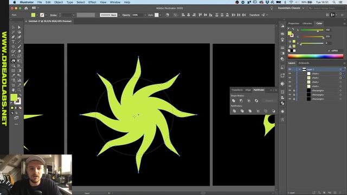Select the Paintbrush tool
347x195 pixels.
[20, 47]
